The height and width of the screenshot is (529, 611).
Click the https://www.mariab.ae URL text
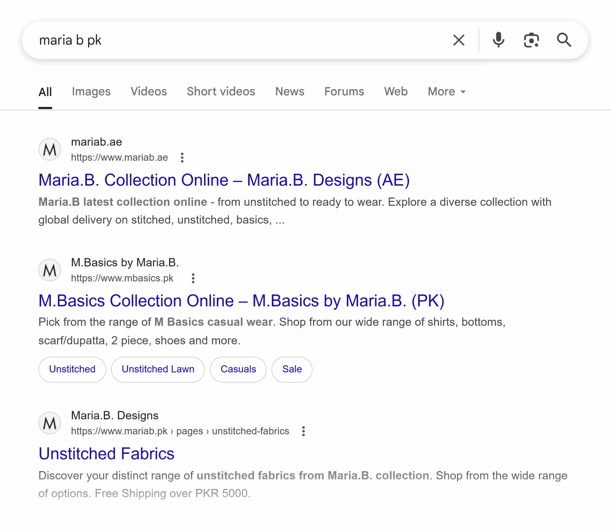click(119, 157)
